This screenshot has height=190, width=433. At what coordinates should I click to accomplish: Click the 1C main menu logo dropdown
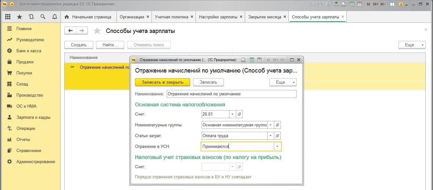(x=12, y=4)
